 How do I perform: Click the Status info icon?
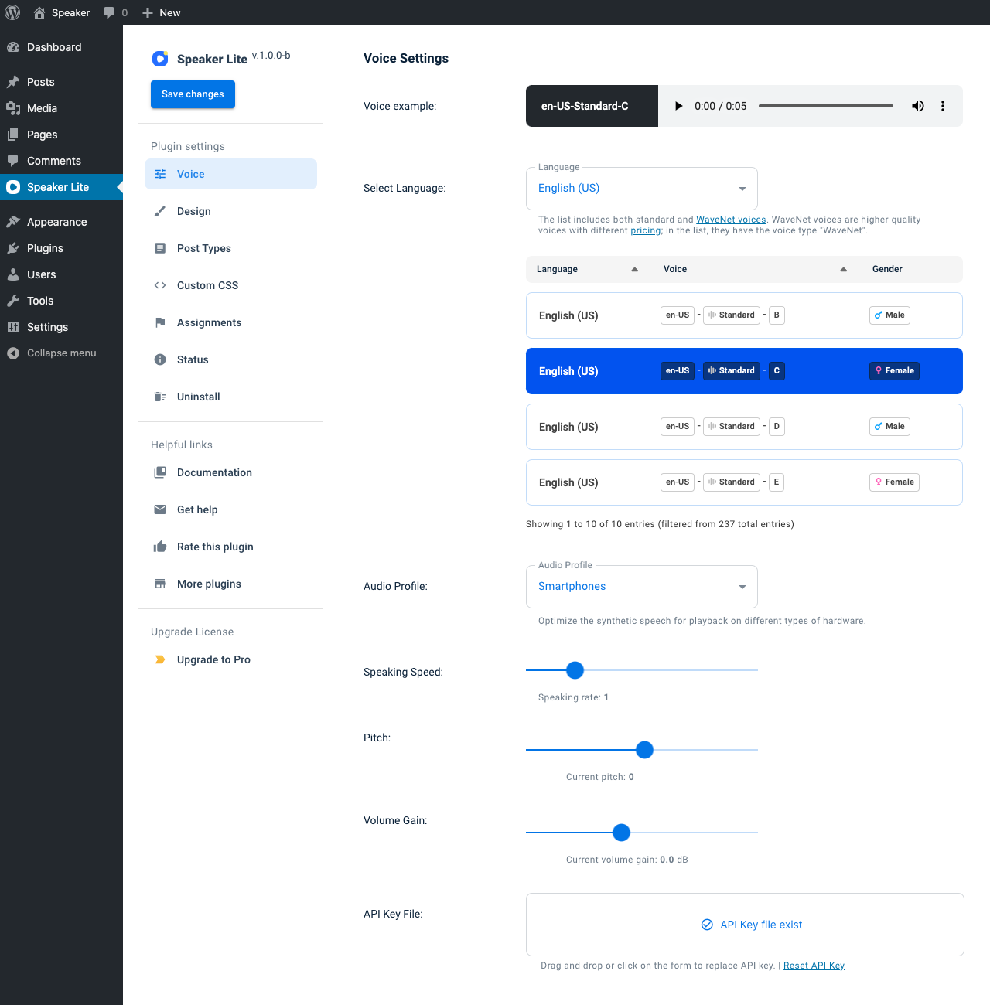(160, 359)
